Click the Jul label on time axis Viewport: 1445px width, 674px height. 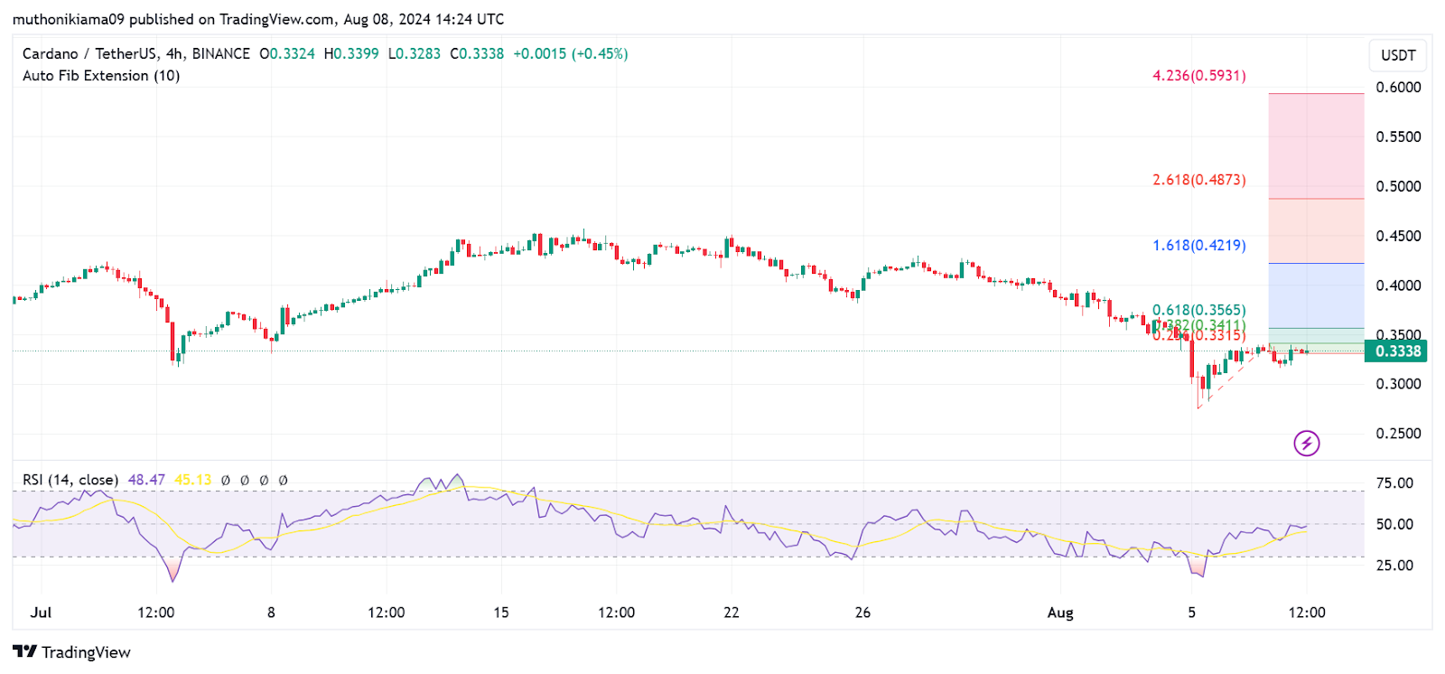41,613
